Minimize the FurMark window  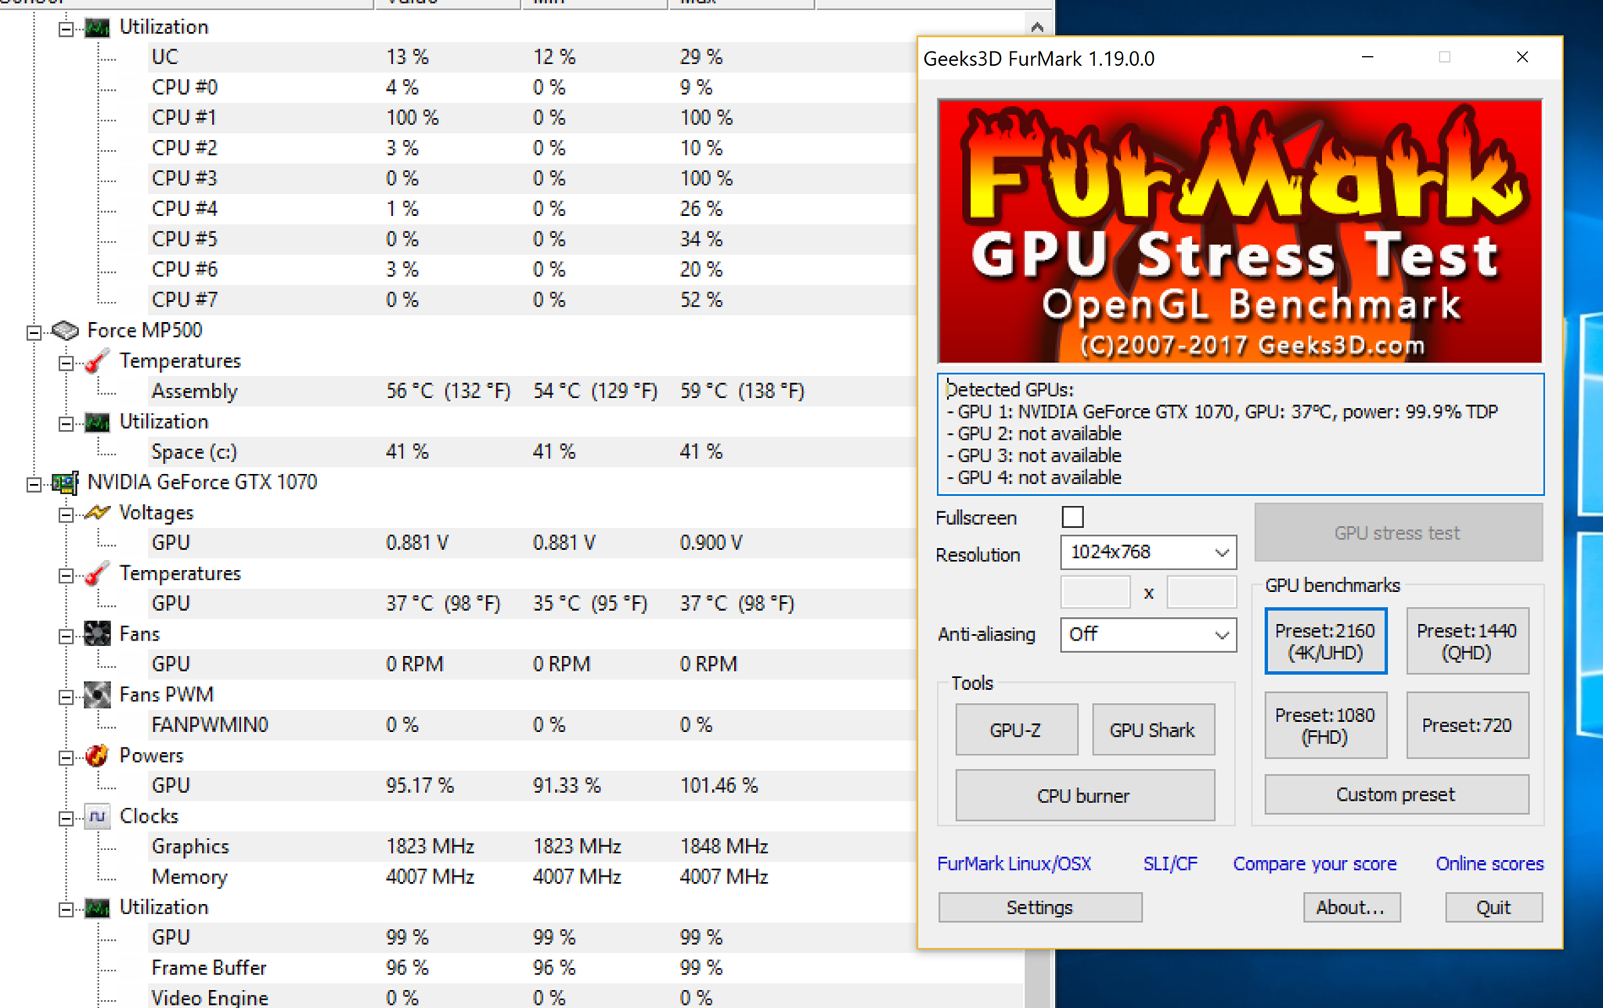[1367, 57]
